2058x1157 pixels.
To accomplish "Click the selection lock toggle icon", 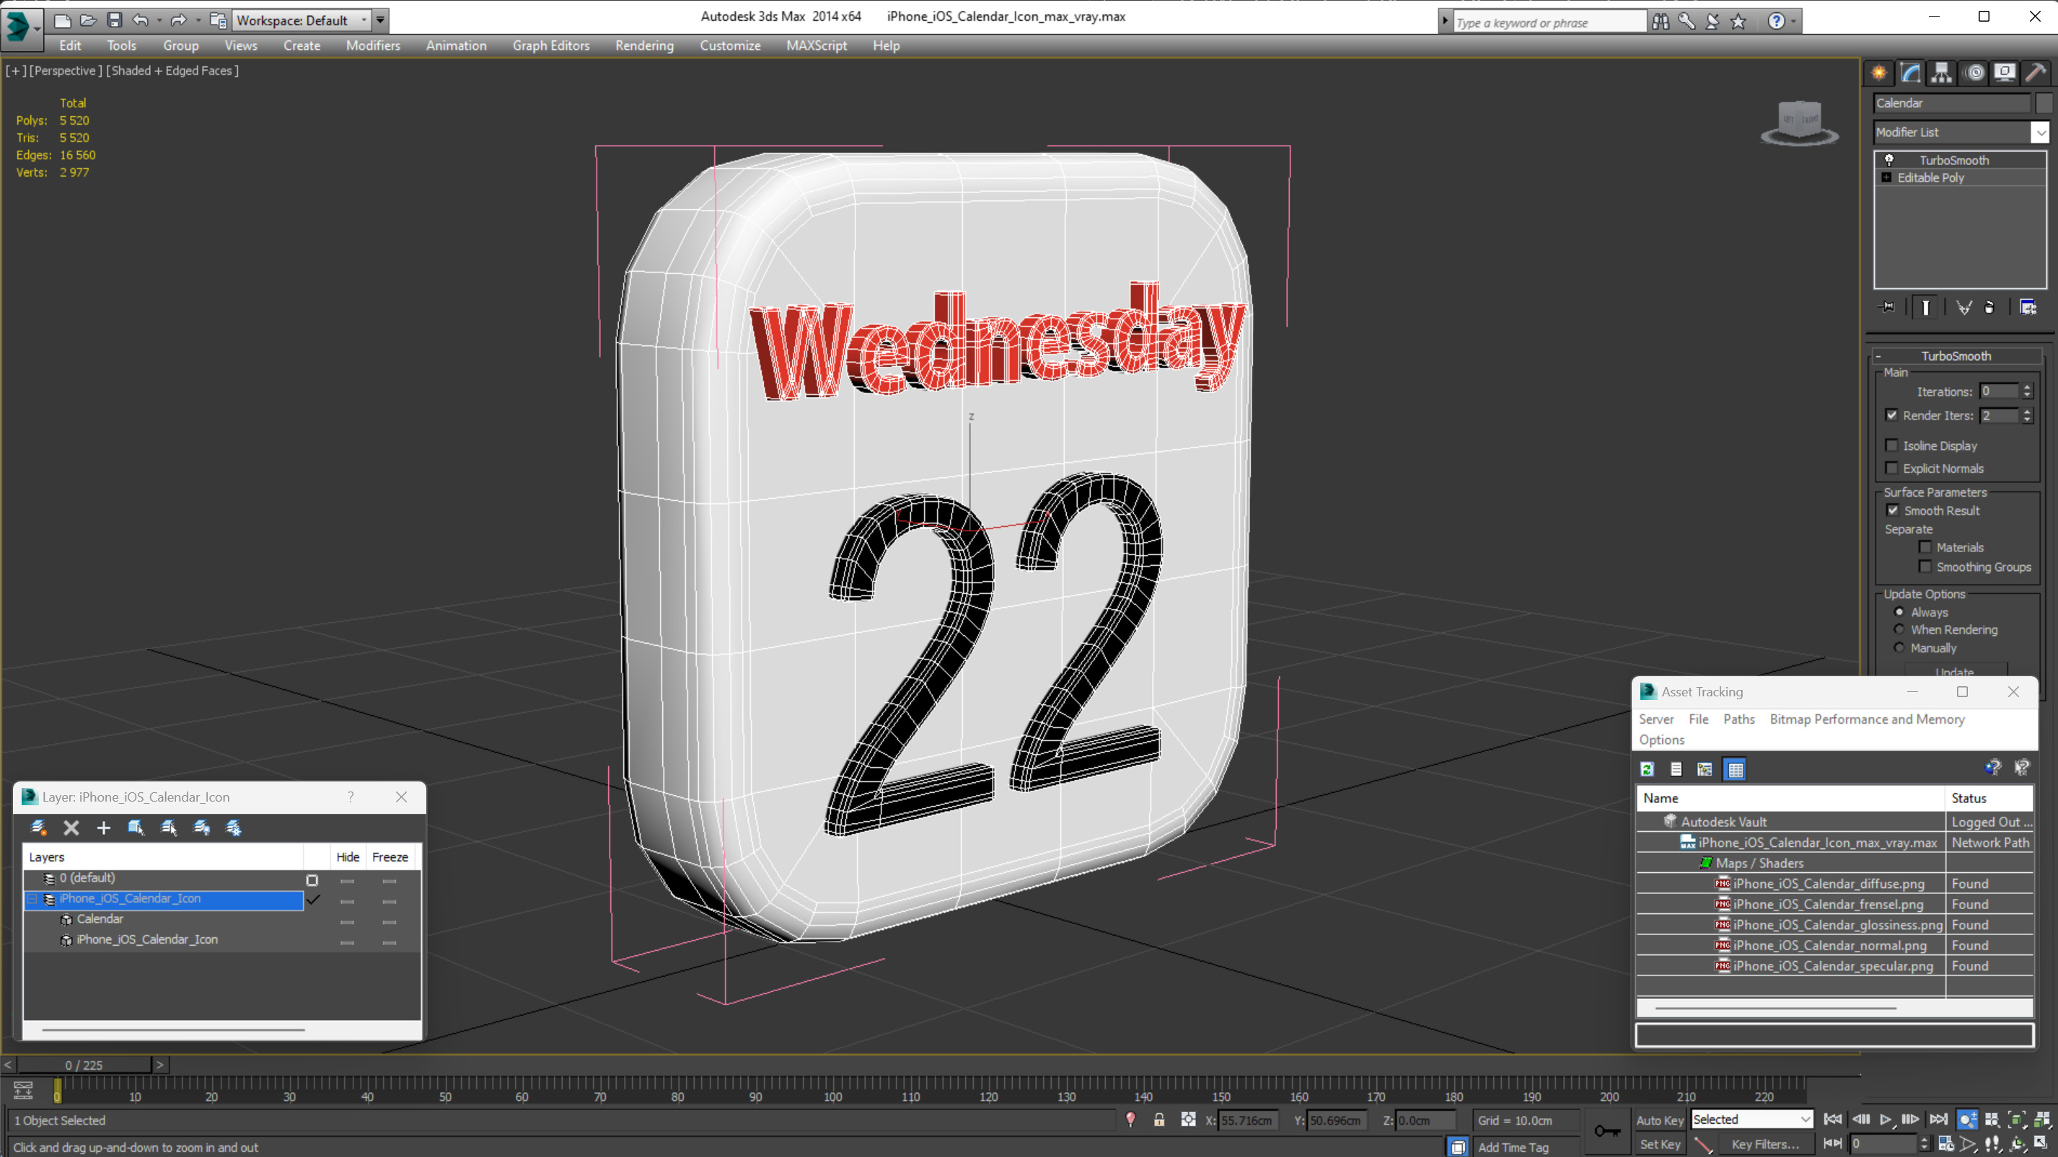I will point(1159,1120).
